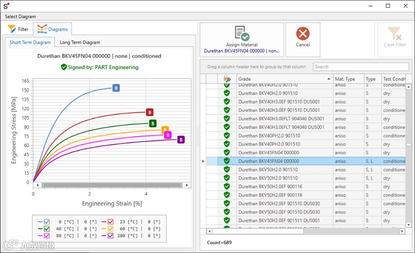
Task: Click the Type column header
Action: coord(372,79)
